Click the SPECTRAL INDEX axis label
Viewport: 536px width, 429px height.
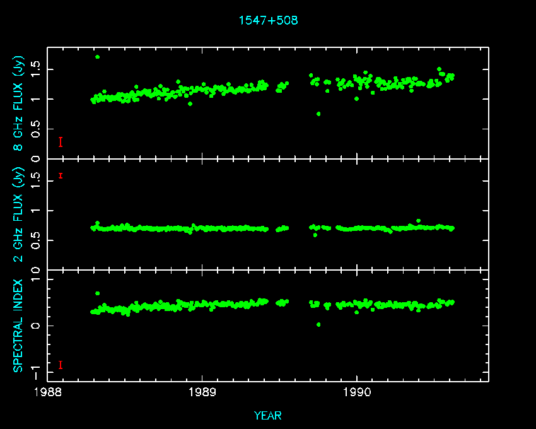click(19, 326)
